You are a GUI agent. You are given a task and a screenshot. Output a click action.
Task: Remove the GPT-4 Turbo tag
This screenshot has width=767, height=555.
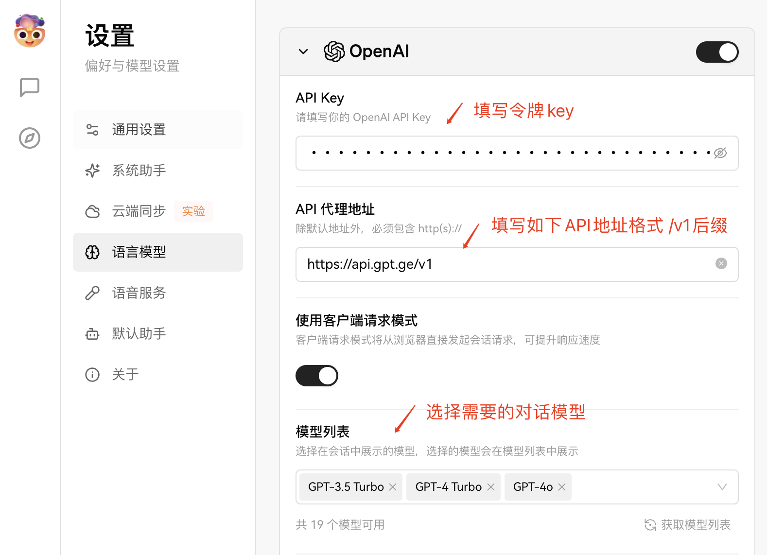491,487
